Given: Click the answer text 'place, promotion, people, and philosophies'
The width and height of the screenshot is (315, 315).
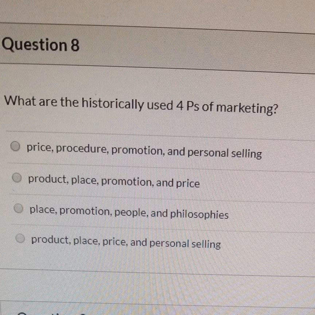Looking at the screenshot, I should 129,212.
